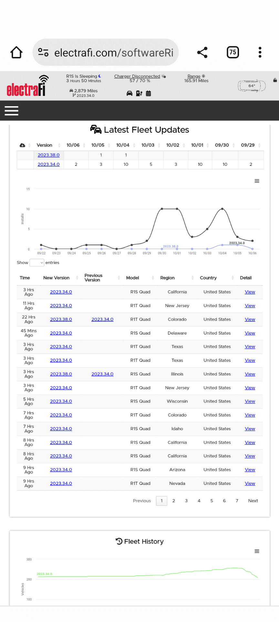This screenshot has width=279, height=622.
Task: Click the car icon in header
Action: click(x=129, y=93)
